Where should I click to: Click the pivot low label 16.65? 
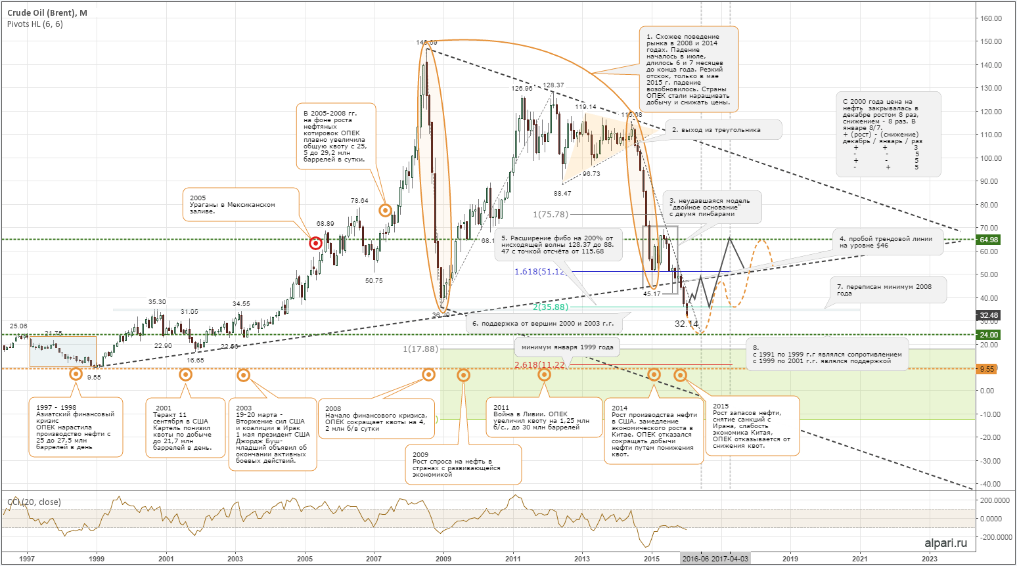tap(195, 360)
